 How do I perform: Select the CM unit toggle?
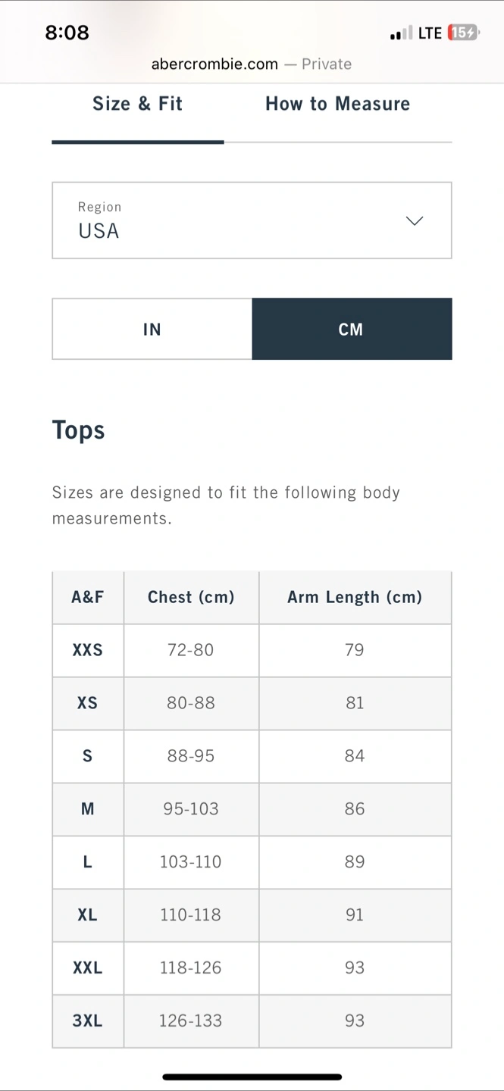tap(352, 329)
